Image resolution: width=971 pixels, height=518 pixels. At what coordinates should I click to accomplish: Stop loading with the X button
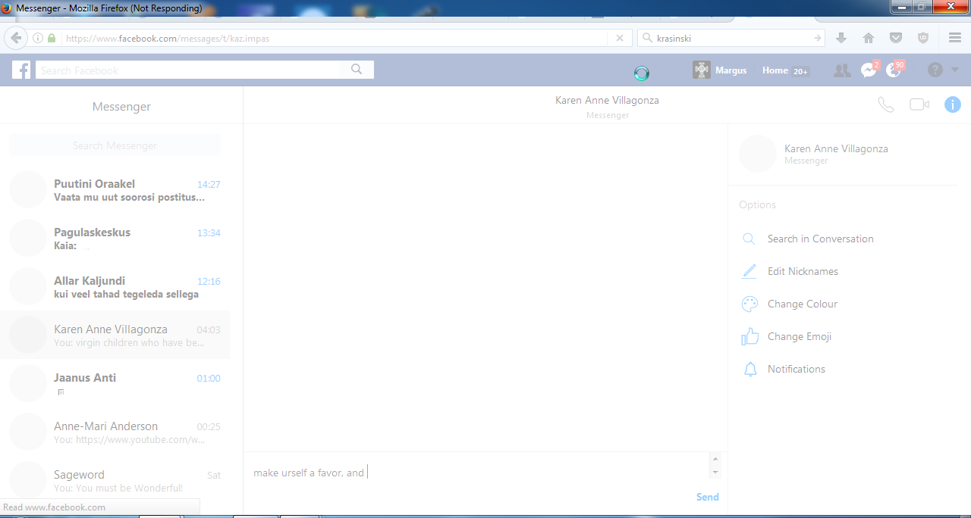(x=620, y=38)
